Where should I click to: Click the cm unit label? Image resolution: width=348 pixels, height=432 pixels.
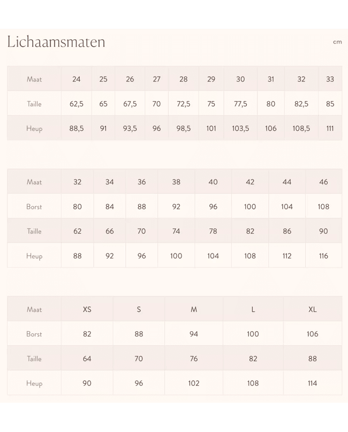point(337,42)
